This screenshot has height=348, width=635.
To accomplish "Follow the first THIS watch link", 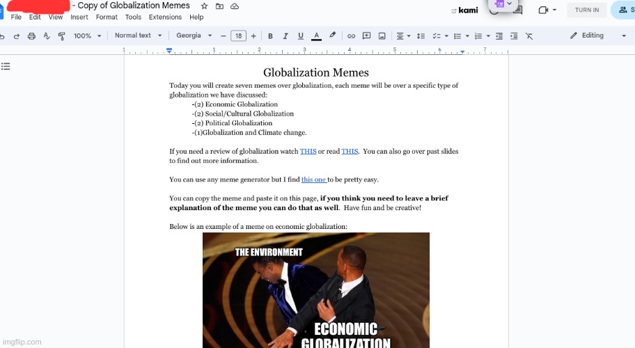I will click(x=308, y=151).
